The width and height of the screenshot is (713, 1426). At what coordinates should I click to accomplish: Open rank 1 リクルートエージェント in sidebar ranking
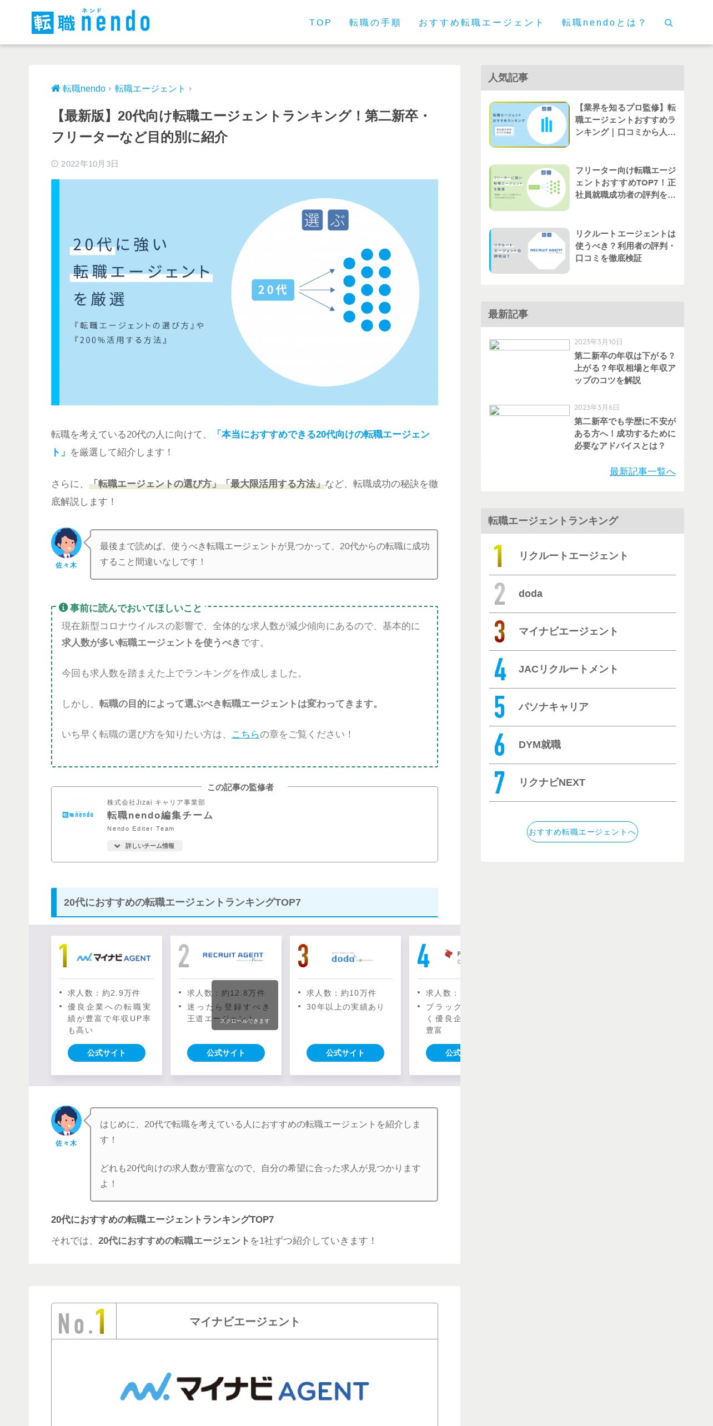(583, 556)
